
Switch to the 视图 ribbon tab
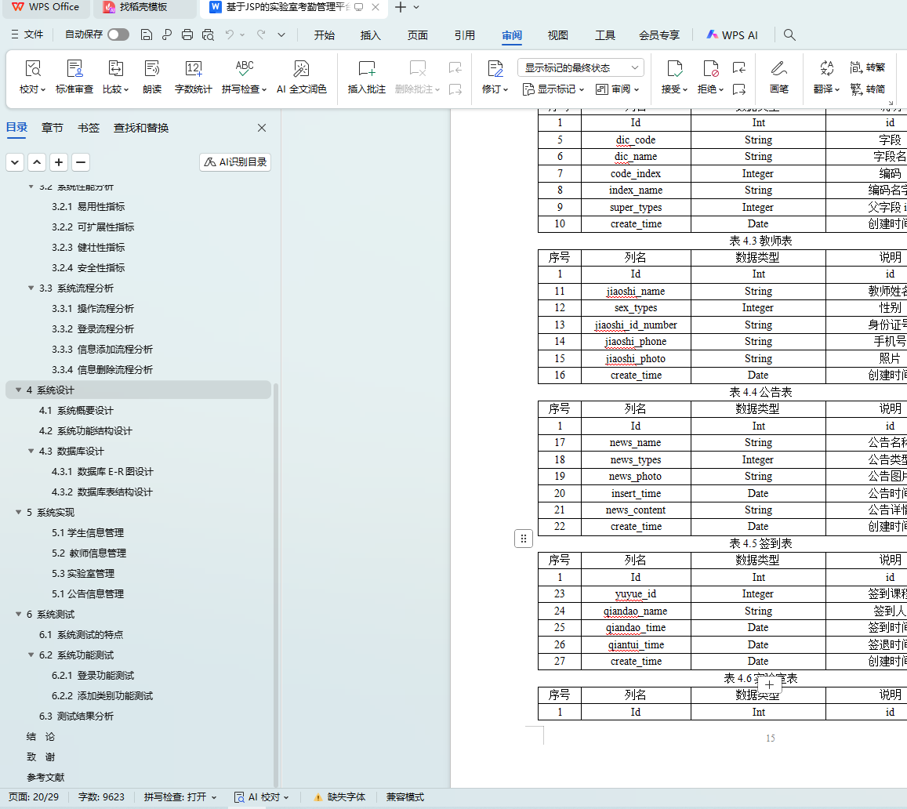(557, 35)
